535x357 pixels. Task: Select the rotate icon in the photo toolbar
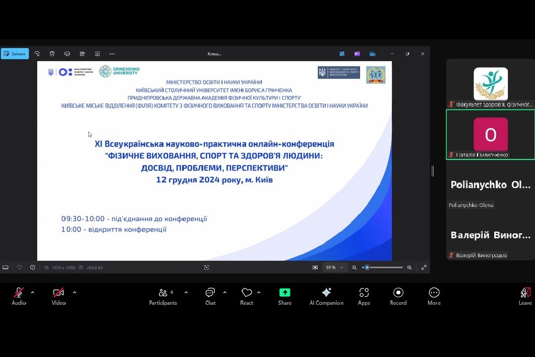tap(37, 53)
